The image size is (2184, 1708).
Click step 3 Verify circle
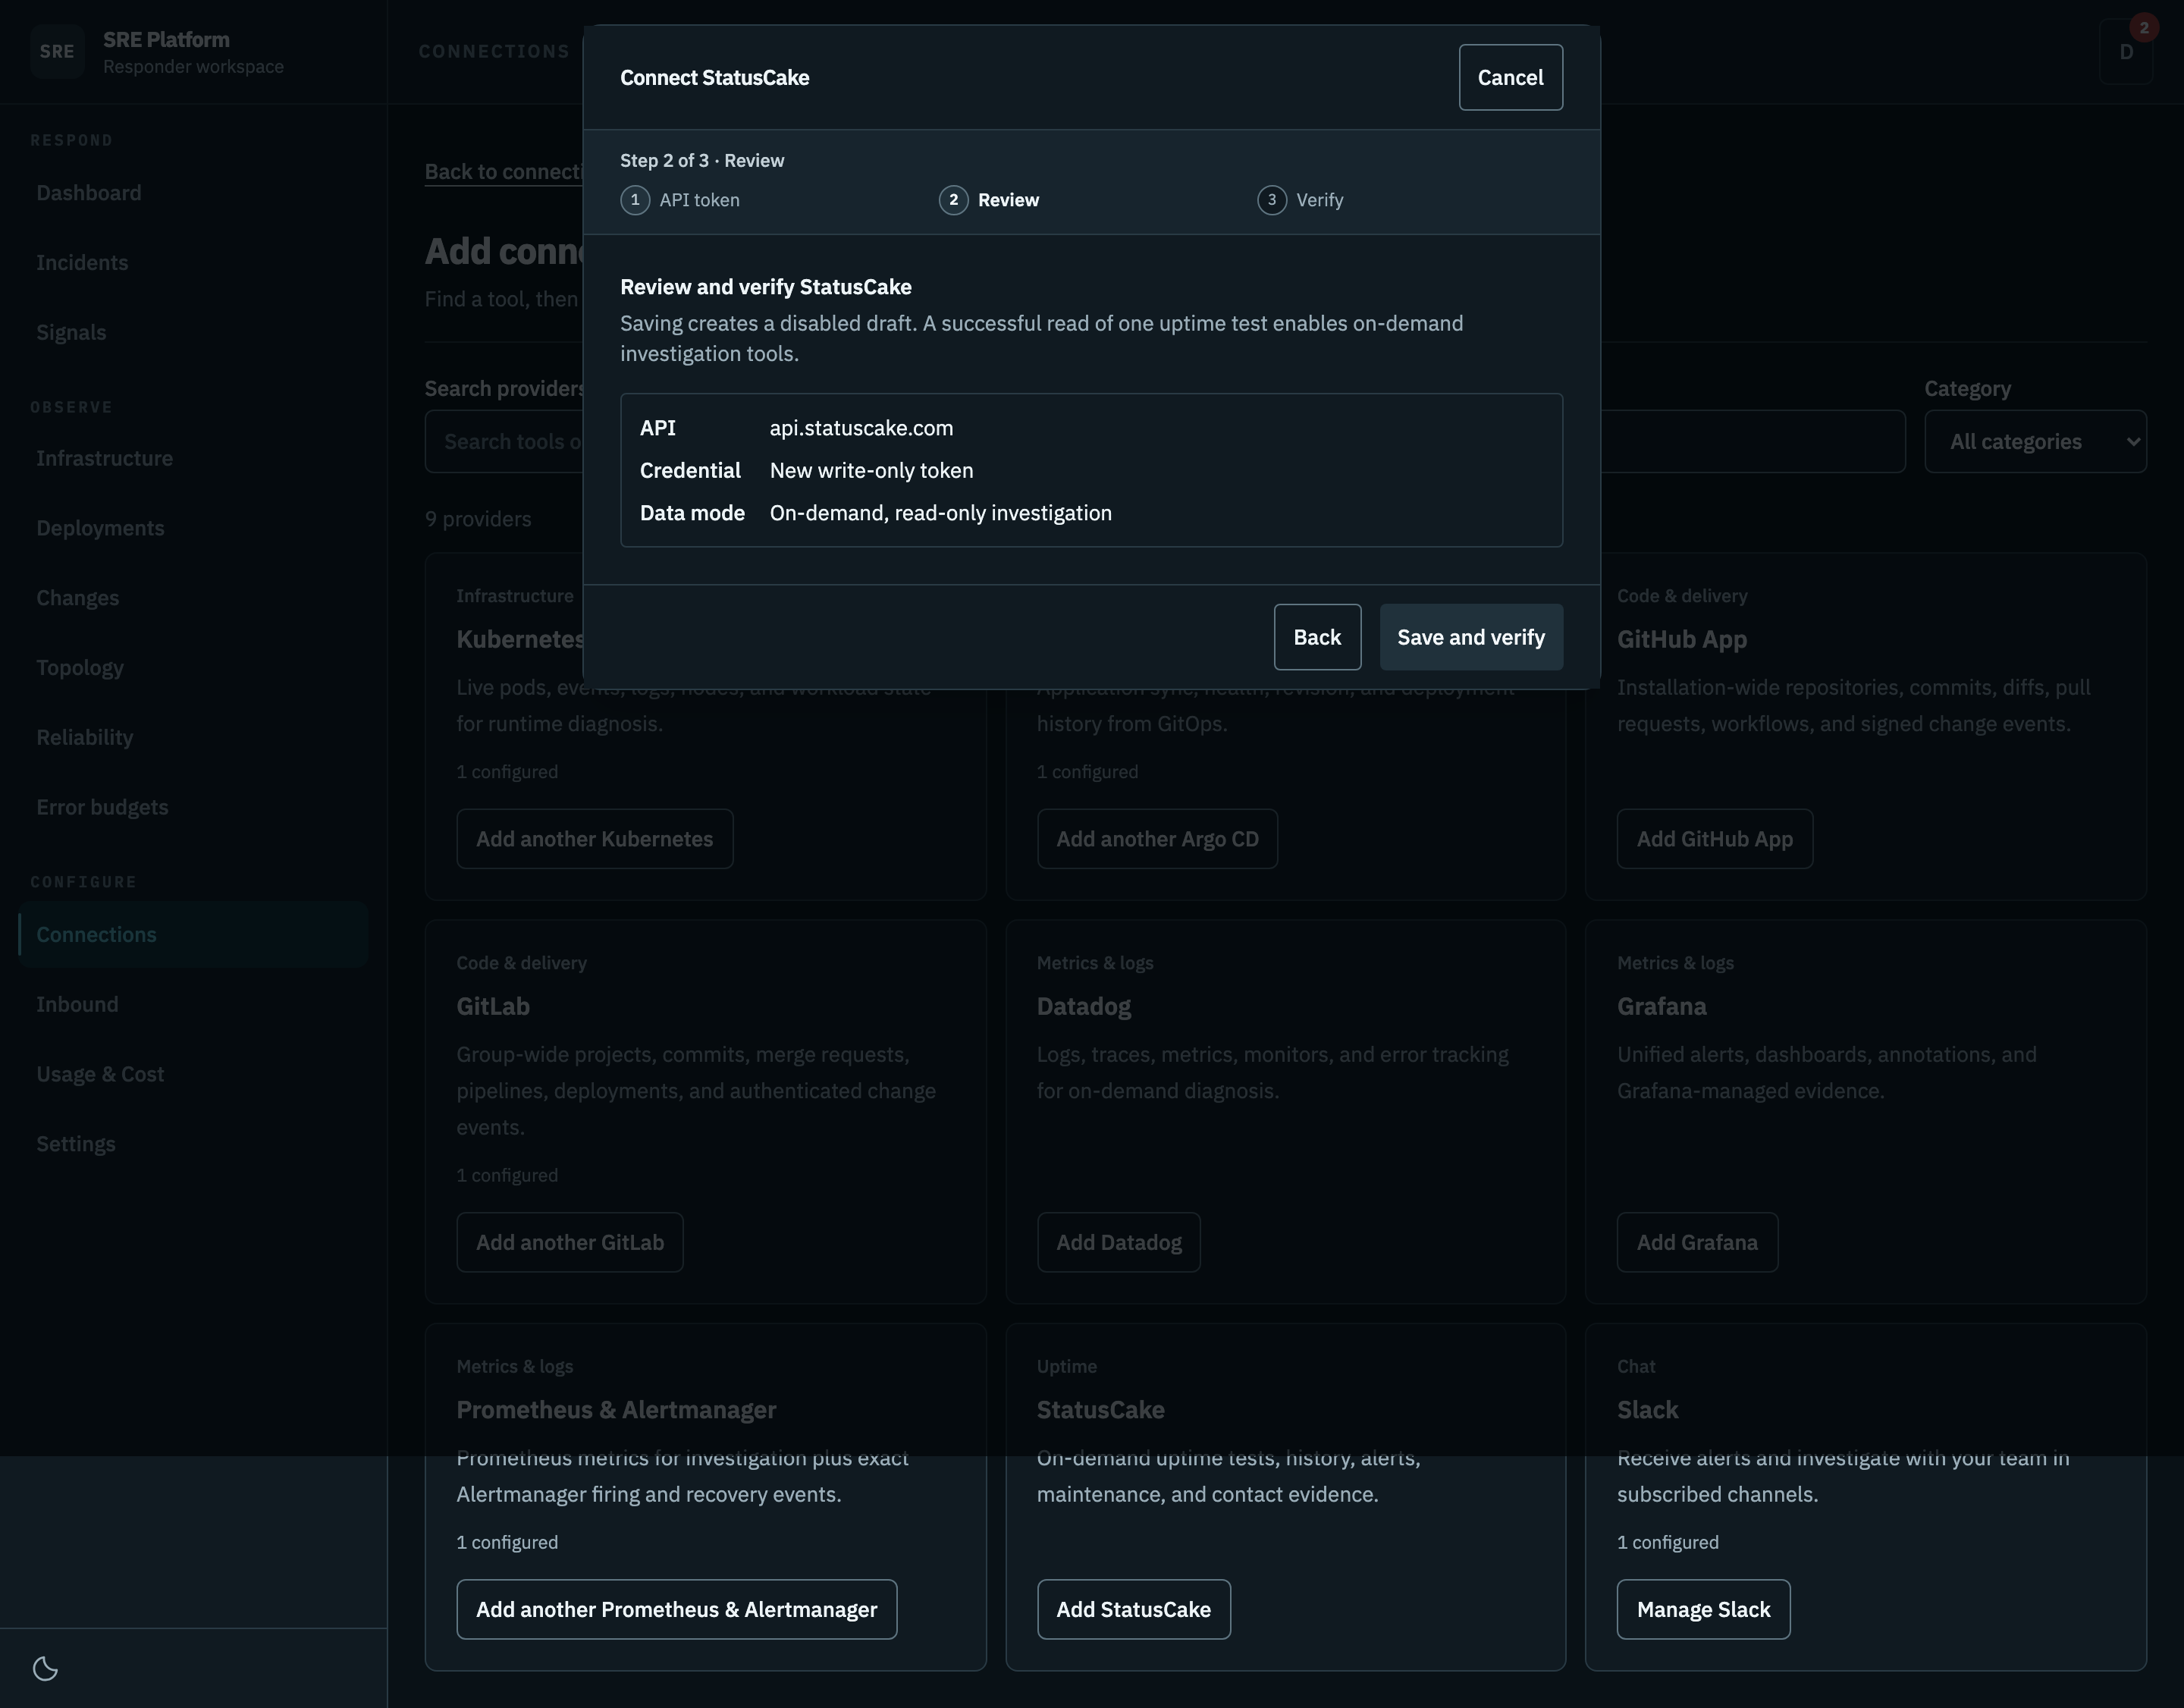click(1271, 200)
